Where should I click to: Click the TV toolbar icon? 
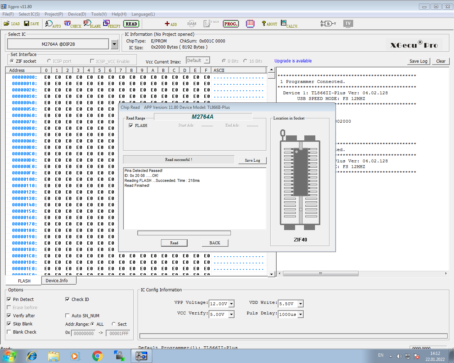click(x=348, y=24)
